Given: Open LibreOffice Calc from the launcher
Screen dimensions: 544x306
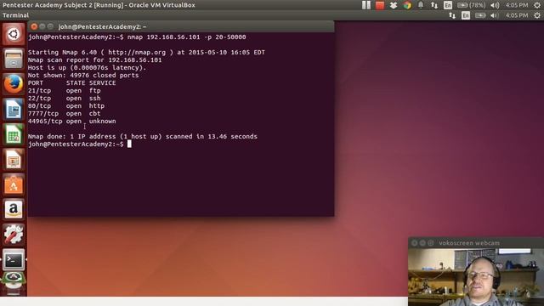Looking at the screenshot, I should (14, 134).
